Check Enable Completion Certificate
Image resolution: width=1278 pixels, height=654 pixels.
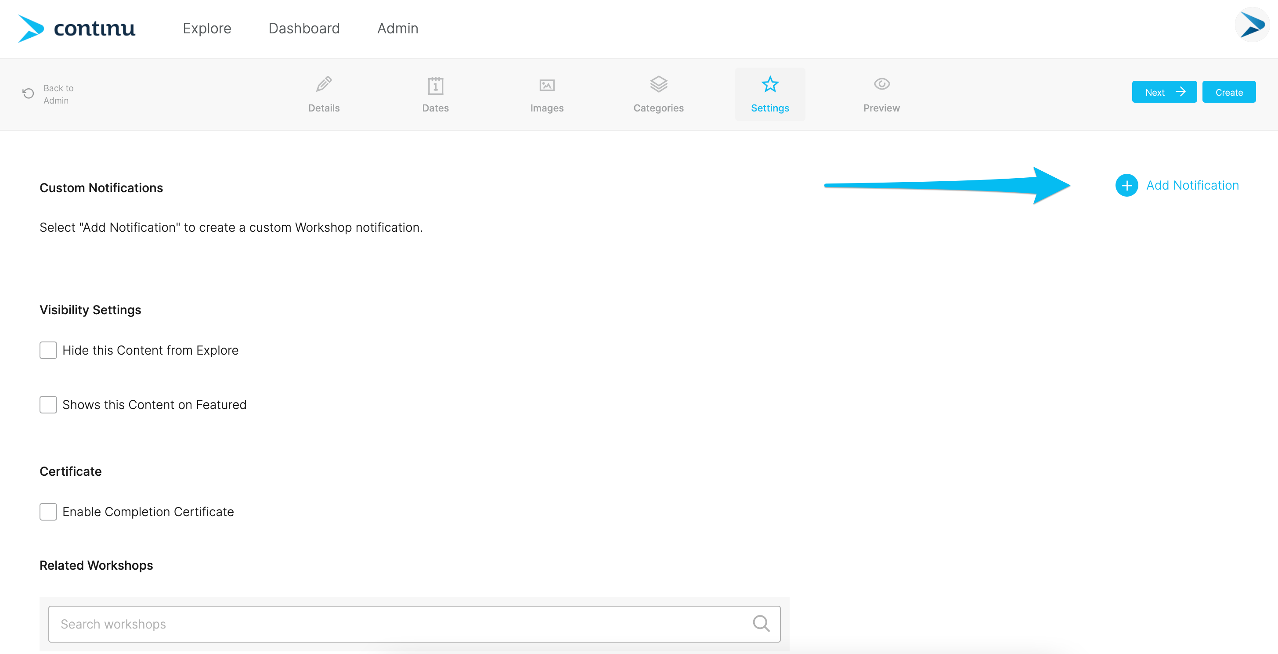(x=48, y=512)
